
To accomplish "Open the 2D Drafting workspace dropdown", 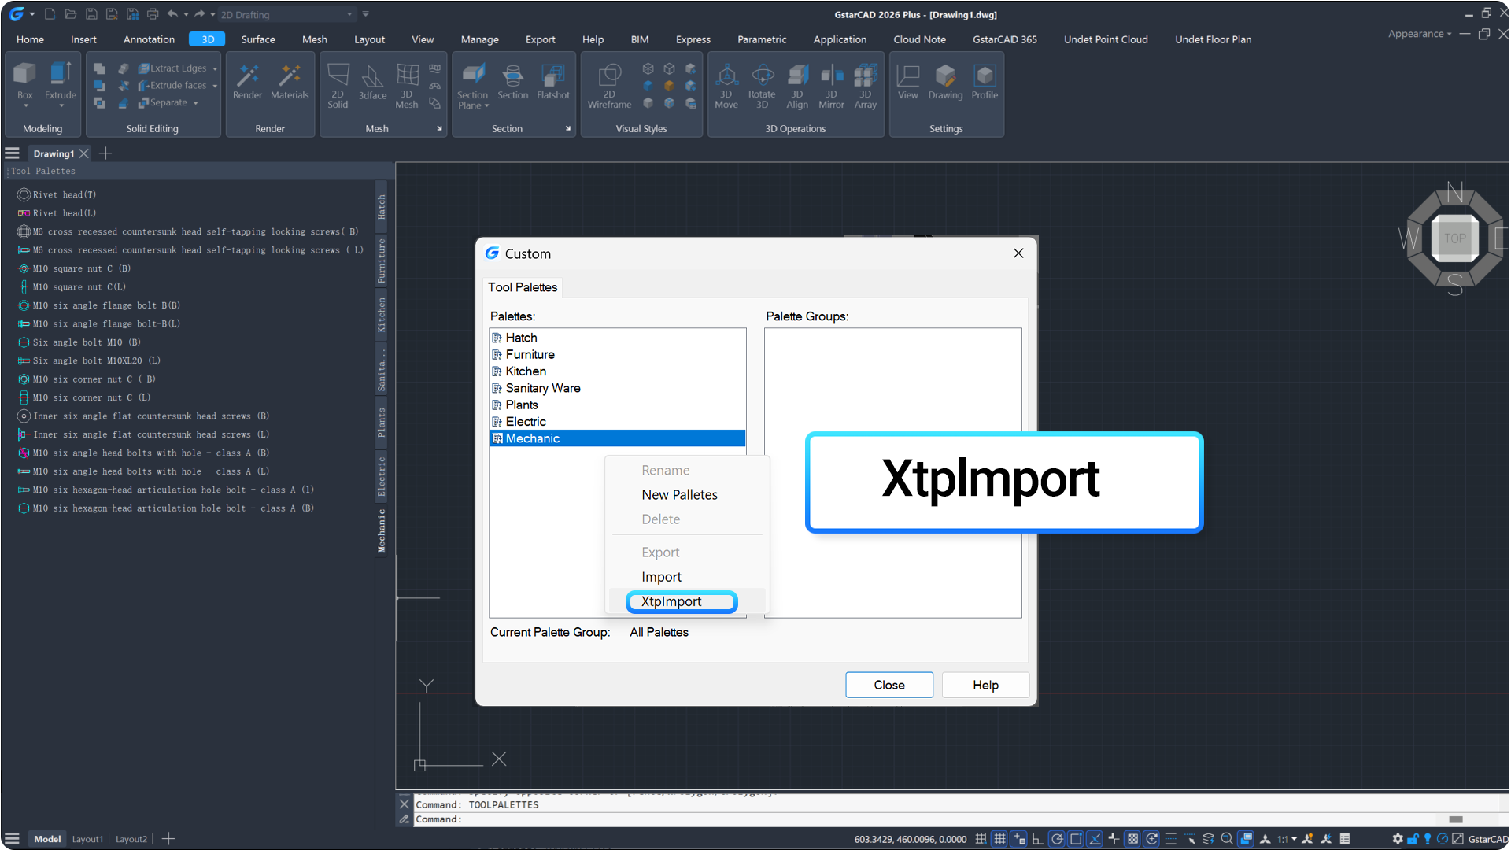I will pos(349,14).
